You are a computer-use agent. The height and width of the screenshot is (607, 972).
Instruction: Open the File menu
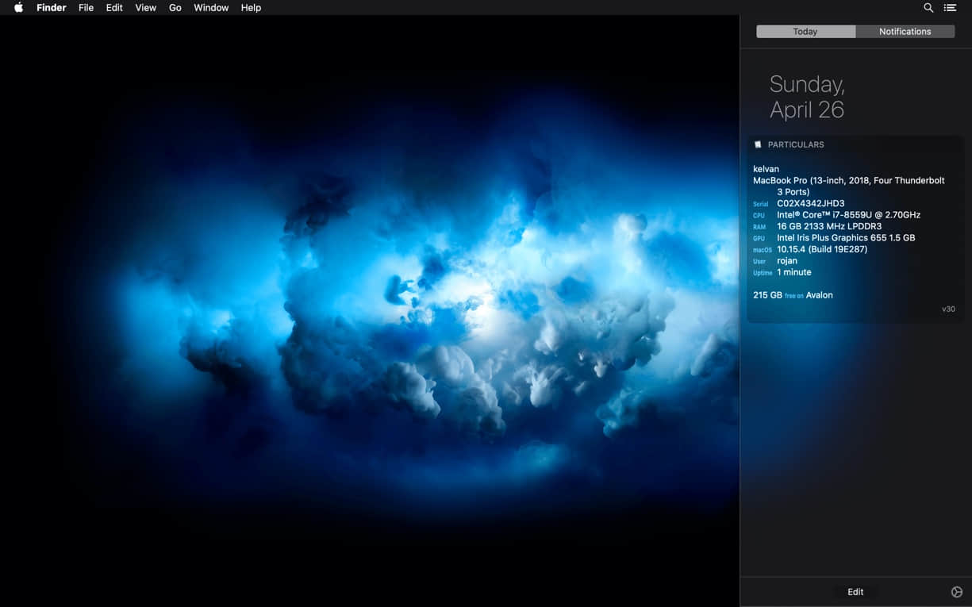tap(86, 8)
